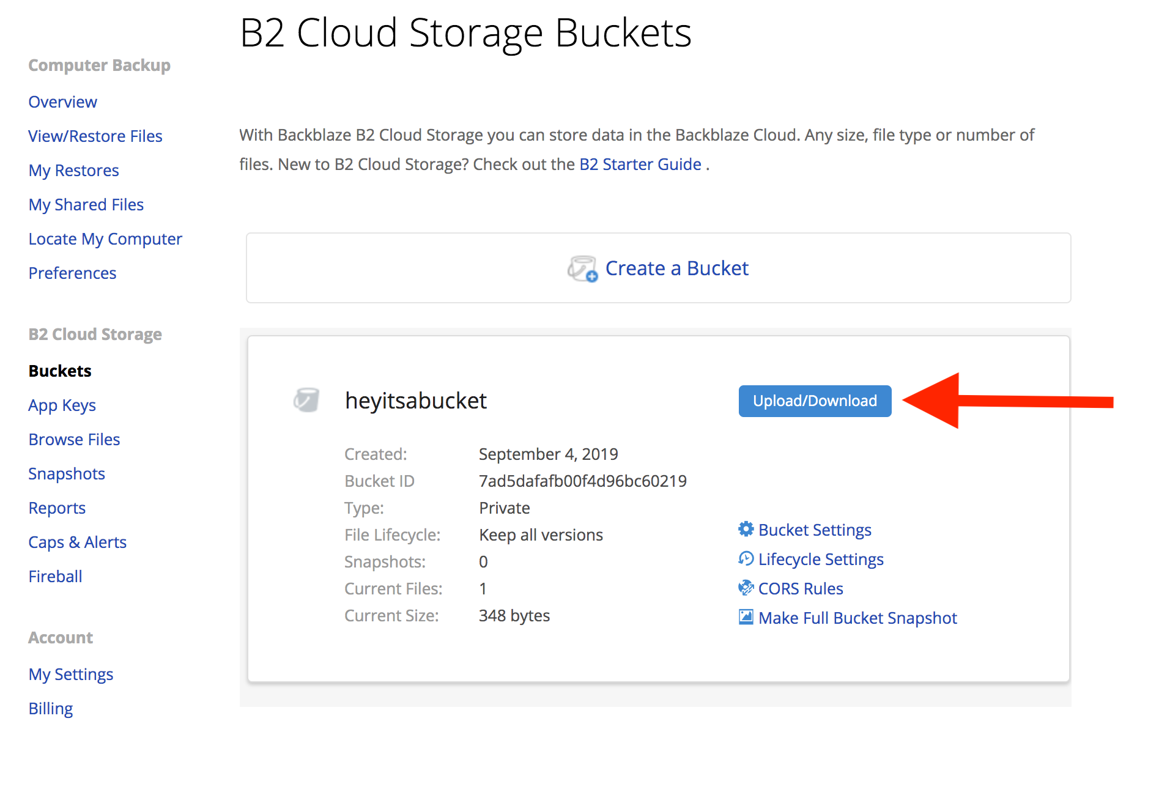Click the Make Full Bucket Snapshot image icon
The height and width of the screenshot is (795, 1159).
(746, 617)
